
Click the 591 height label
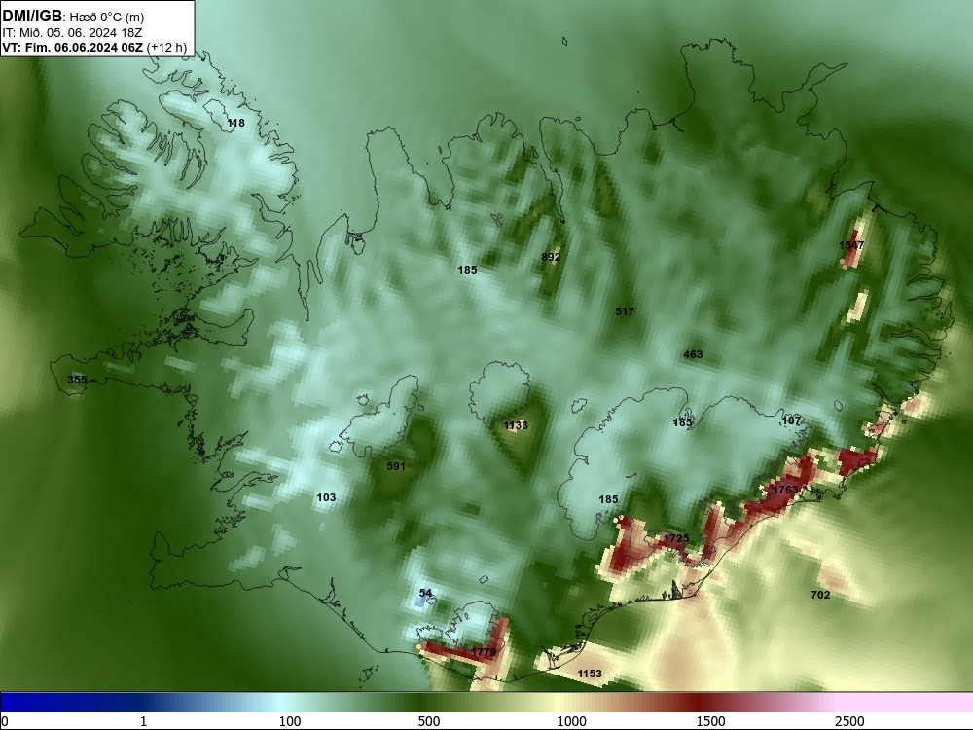click(x=396, y=466)
